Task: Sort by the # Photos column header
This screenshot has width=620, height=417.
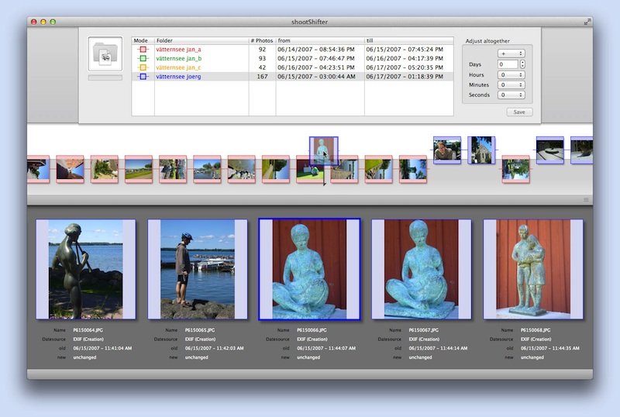Action: pyautogui.click(x=262, y=40)
